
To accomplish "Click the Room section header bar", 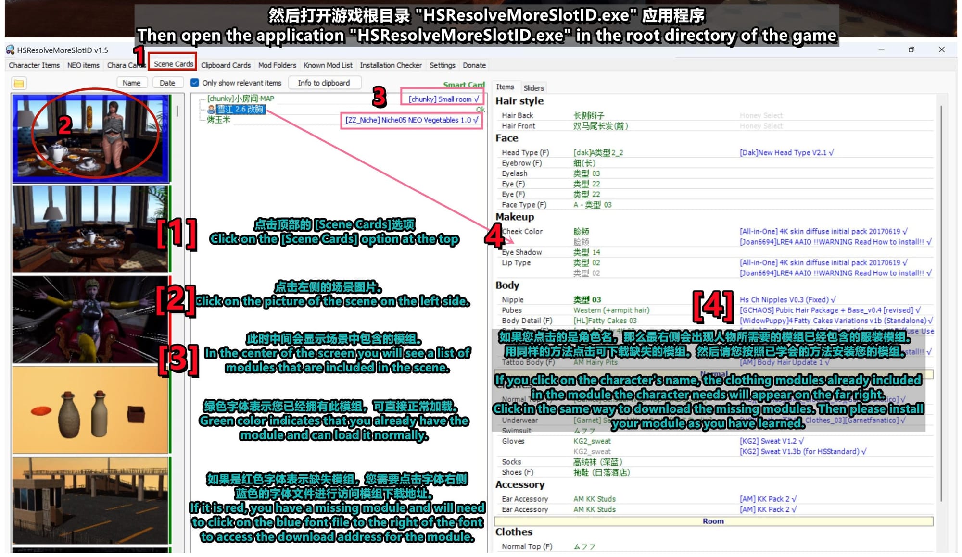I will tap(713, 521).
